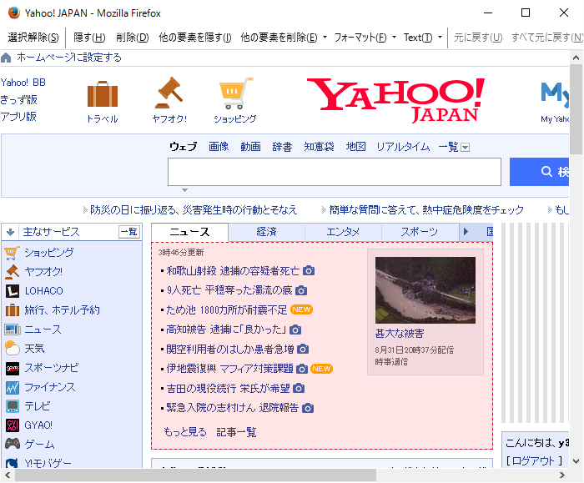
Task: Click 隠す(H) in the toolbar
Action: (89, 38)
